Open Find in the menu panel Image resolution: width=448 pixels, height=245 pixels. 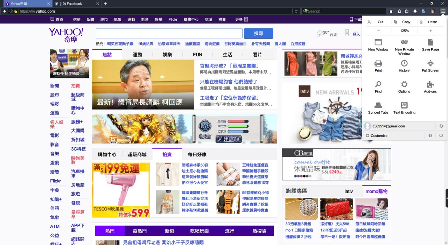pyautogui.click(x=378, y=87)
